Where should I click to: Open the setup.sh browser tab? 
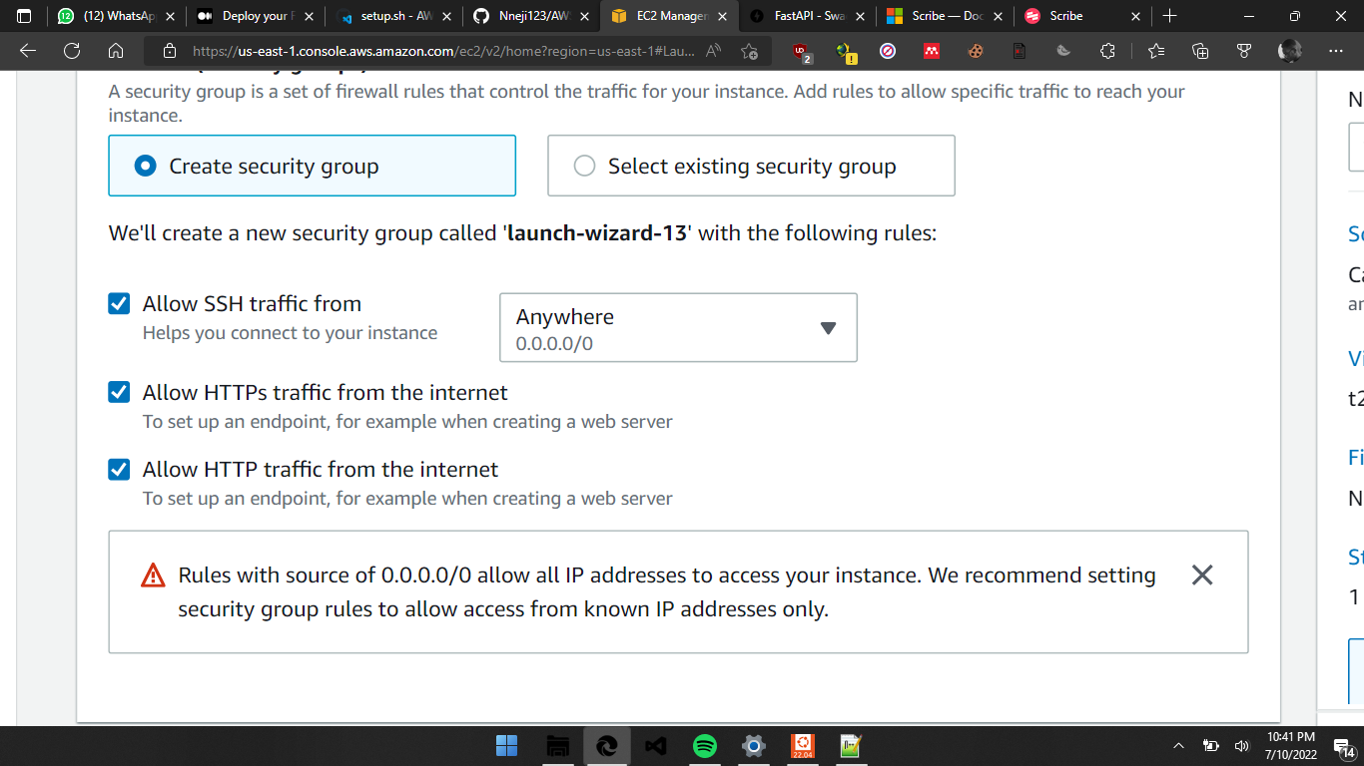(393, 16)
